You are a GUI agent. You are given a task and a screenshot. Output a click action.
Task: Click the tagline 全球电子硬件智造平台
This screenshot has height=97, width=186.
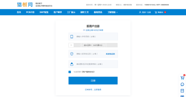44,6
